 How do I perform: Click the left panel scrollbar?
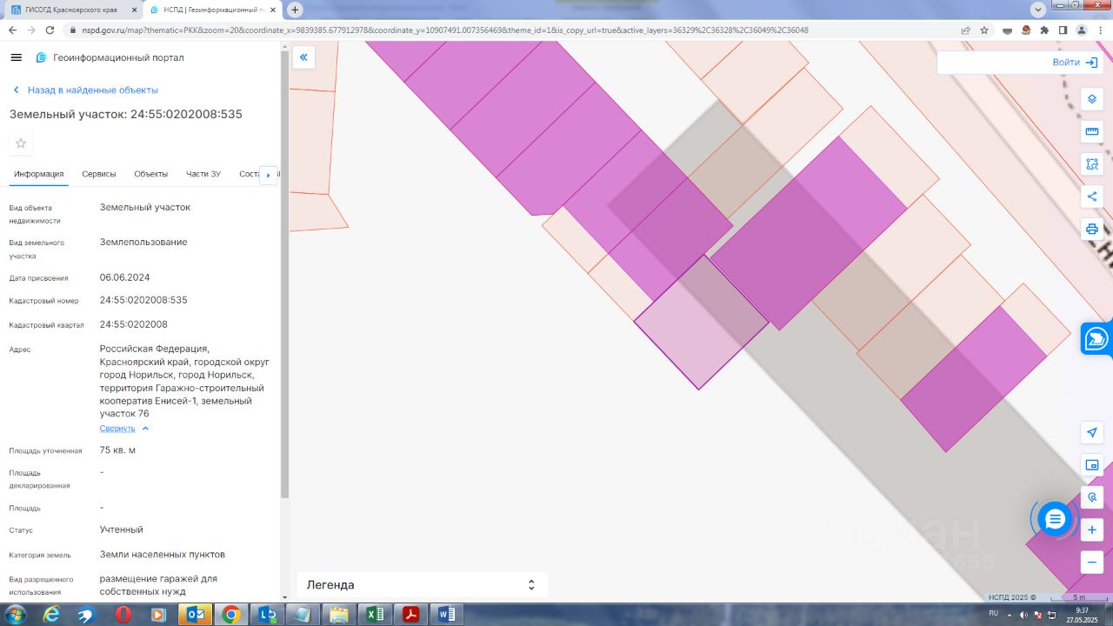(x=284, y=274)
